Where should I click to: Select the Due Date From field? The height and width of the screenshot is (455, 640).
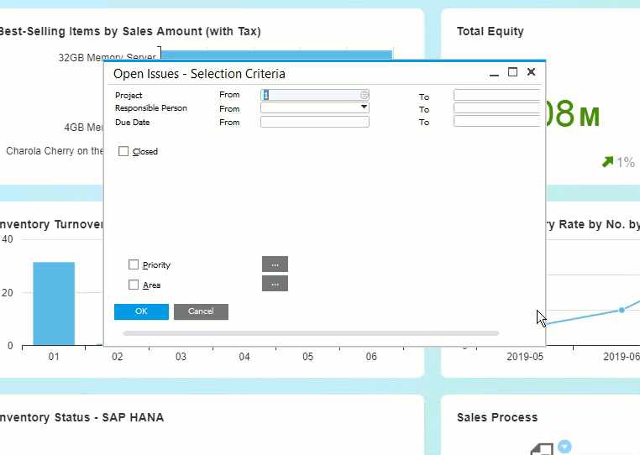315,122
